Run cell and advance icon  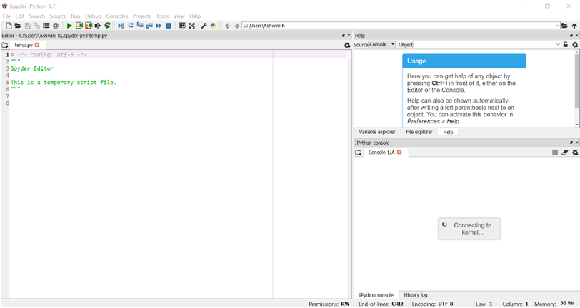(x=89, y=26)
